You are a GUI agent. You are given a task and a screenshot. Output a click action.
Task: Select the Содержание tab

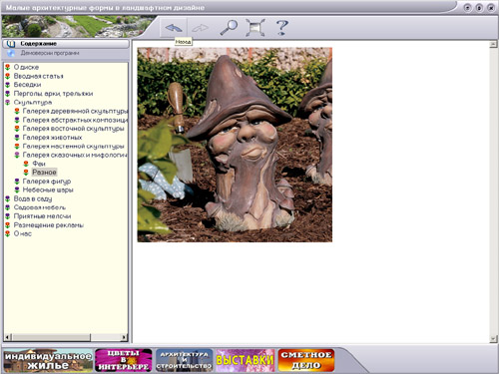point(66,44)
